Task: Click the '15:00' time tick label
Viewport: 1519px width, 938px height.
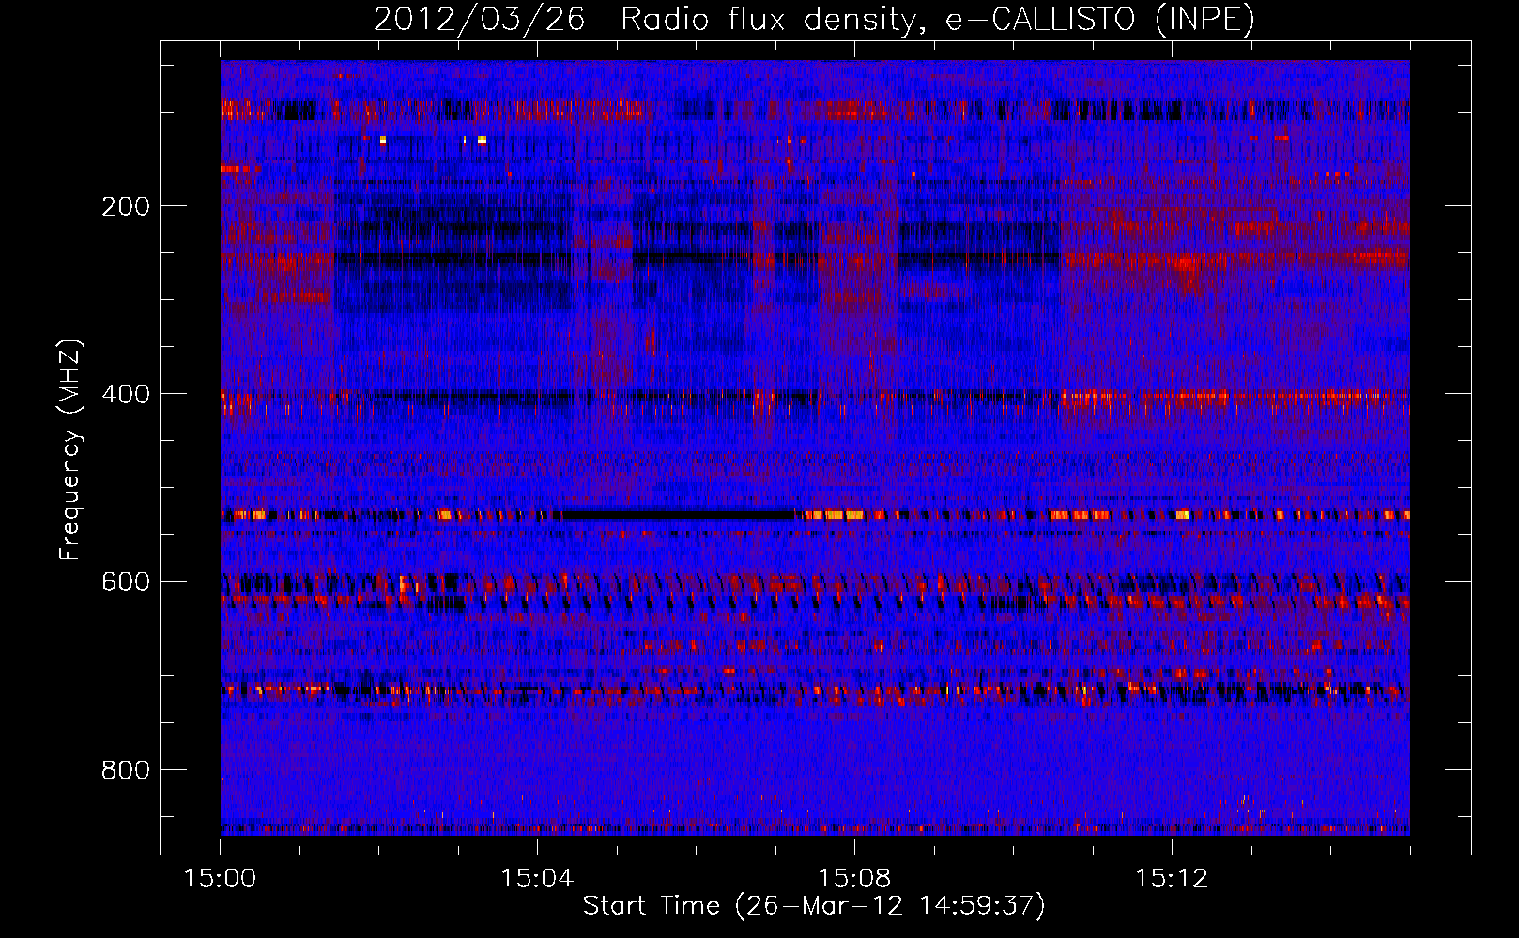Action: [x=221, y=879]
